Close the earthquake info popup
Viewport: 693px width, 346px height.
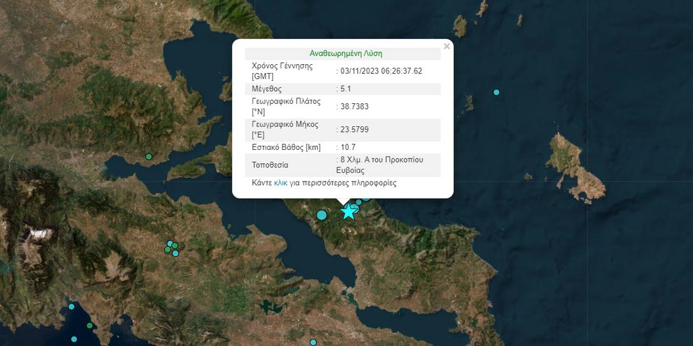point(446,47)
